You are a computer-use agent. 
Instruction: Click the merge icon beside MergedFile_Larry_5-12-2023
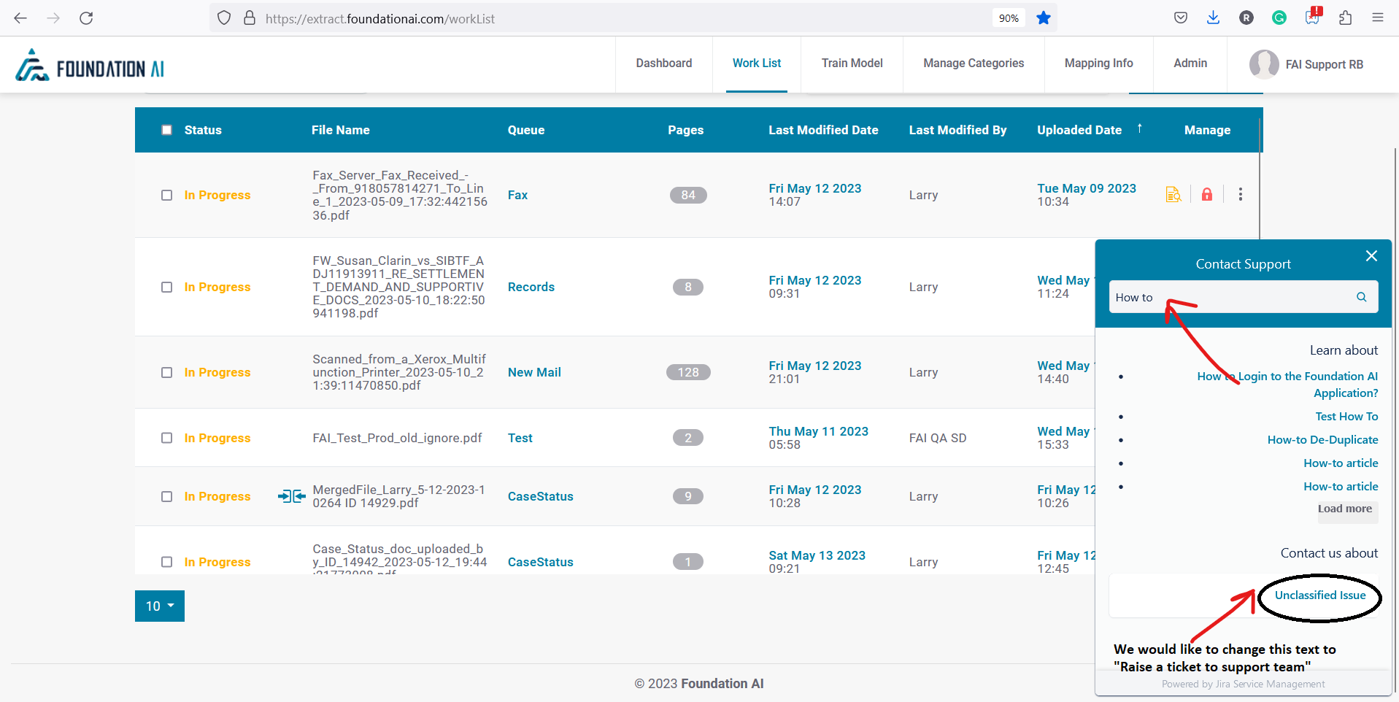pos(291,496)
